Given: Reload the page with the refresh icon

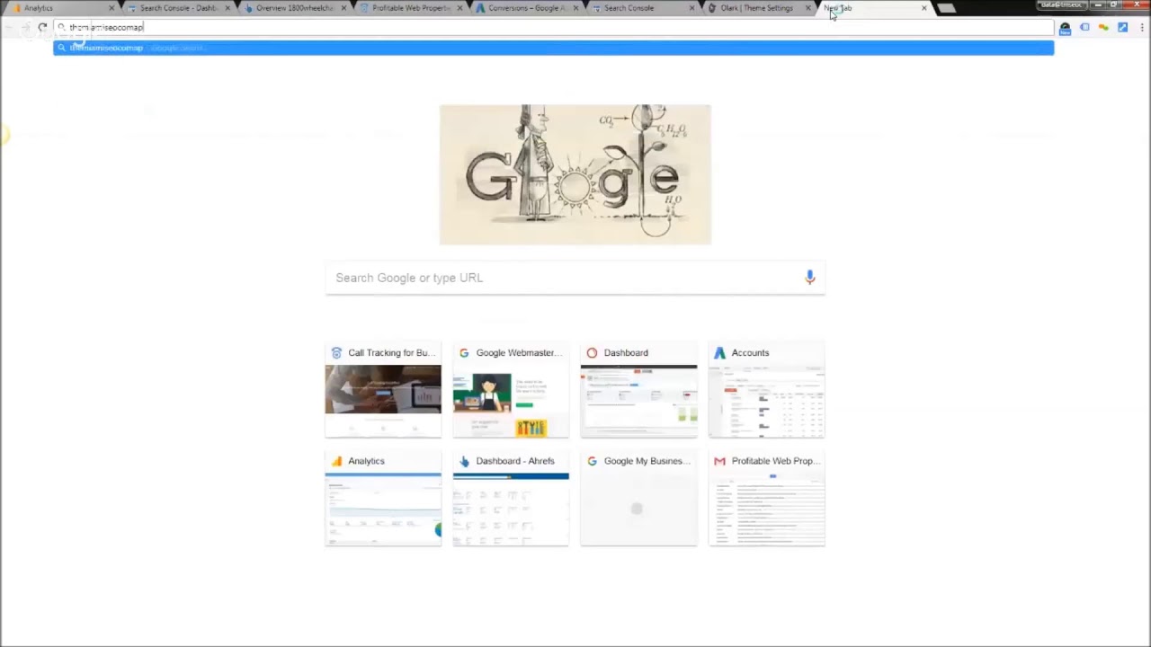Looking at the screenshot, I should 42,28.
